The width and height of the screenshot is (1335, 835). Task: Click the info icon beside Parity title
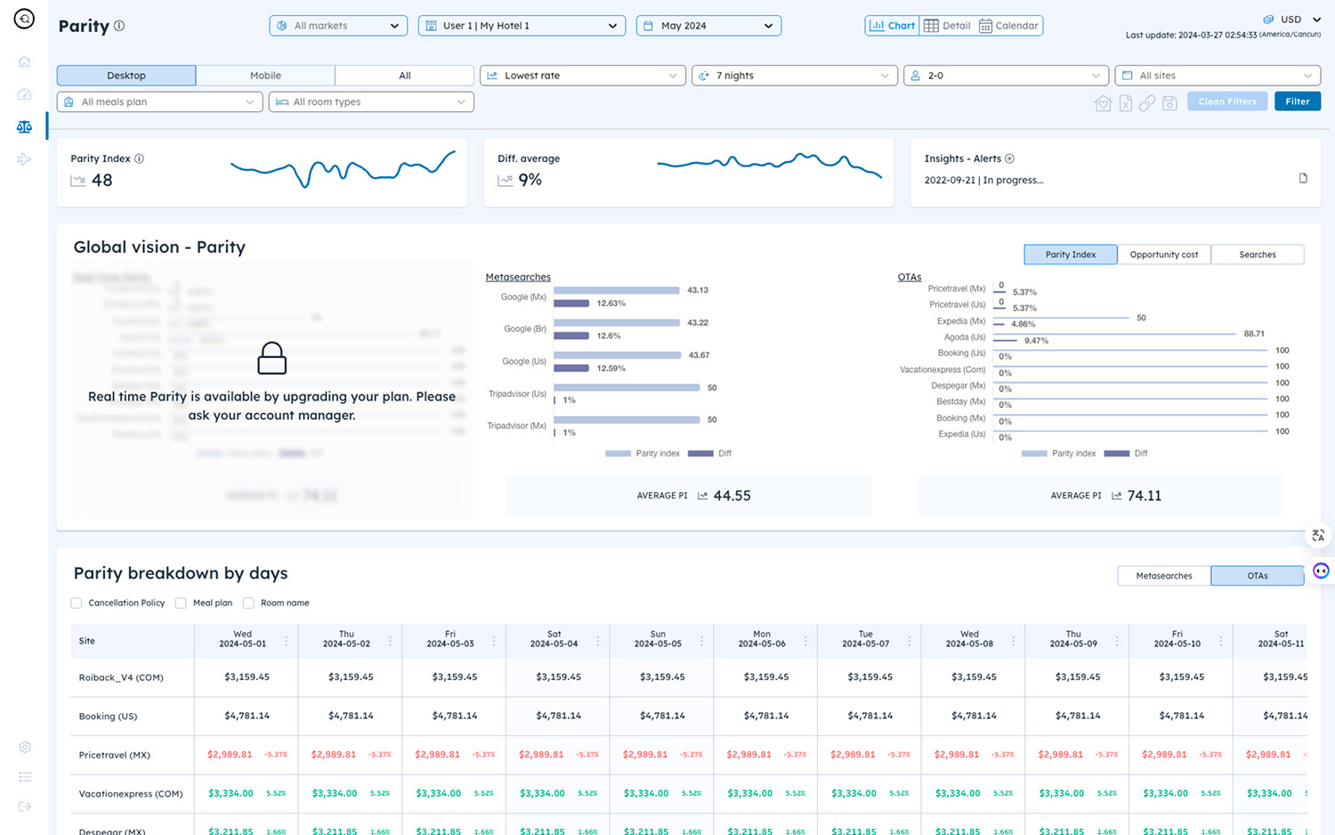119,26
